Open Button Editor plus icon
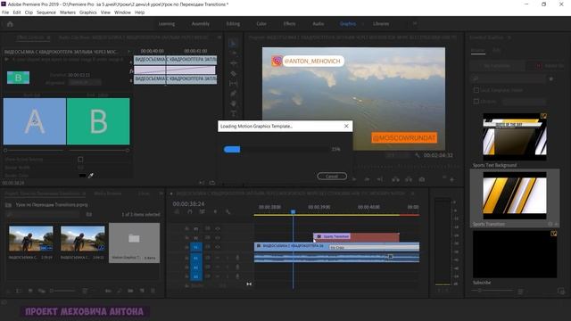The image size is (571, 321). 452,179
